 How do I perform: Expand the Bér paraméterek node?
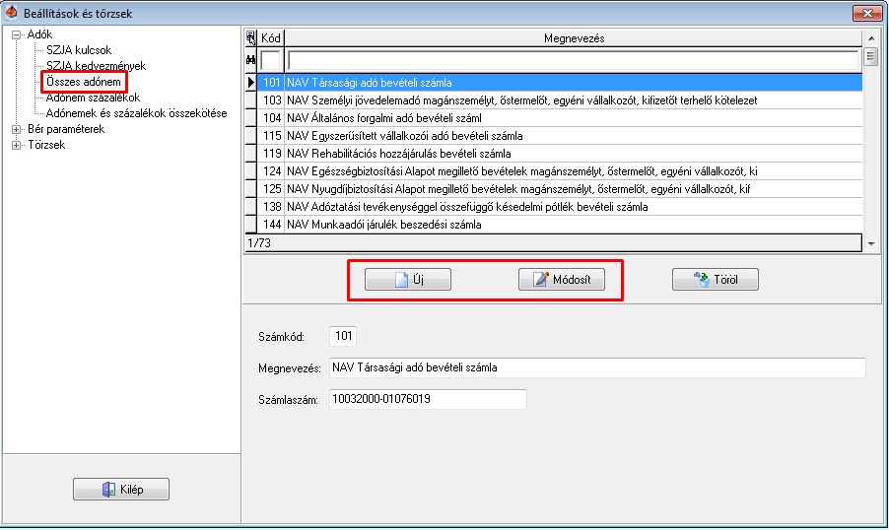(17, 129)
